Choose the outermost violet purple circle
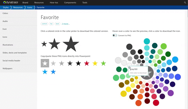The image size is (188, 109). point(170,93)
